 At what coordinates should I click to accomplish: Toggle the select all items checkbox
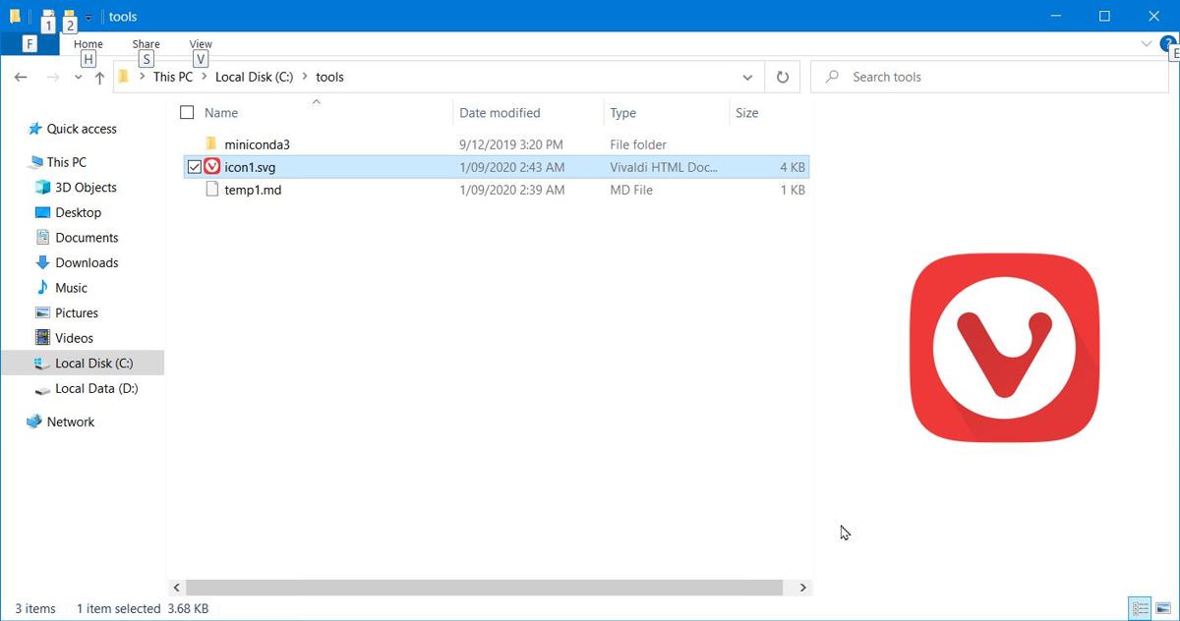pos(187,113)
